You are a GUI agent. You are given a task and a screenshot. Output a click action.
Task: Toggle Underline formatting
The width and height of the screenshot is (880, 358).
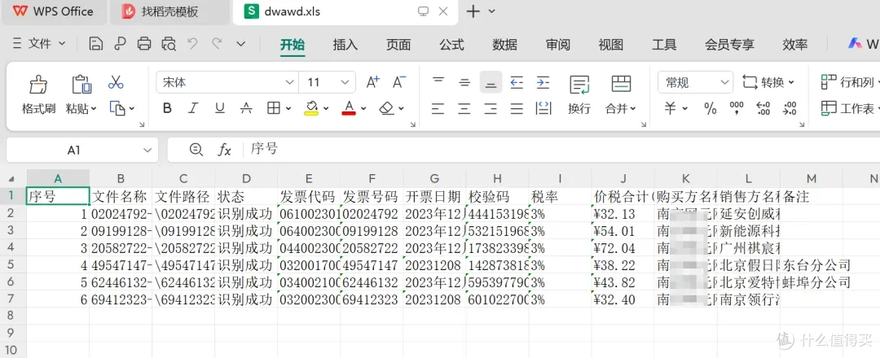point(220,108)
